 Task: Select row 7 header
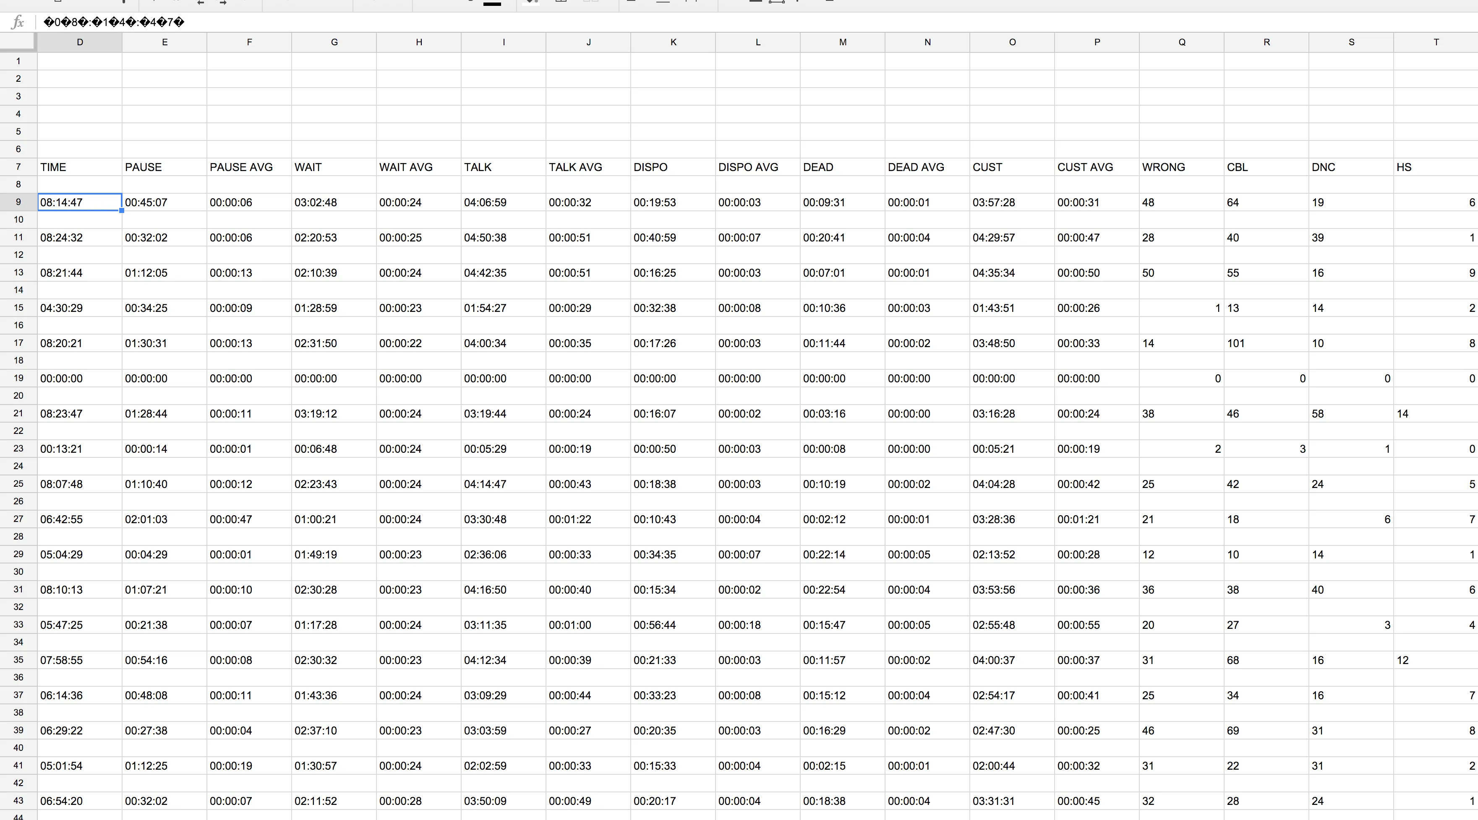point(18,167)
